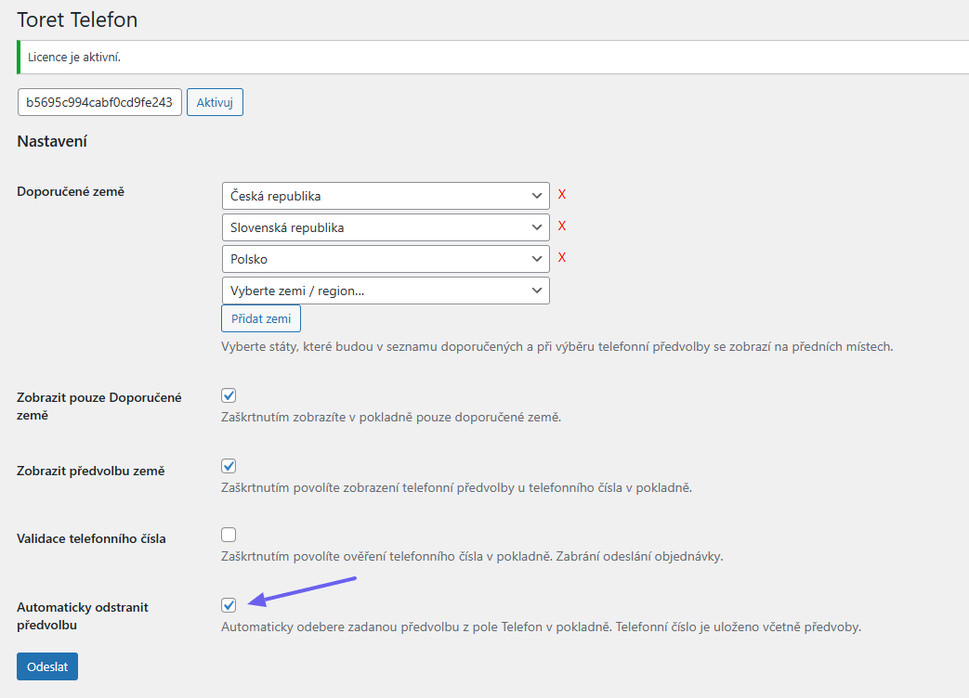Open the Polsko country dropdown
The width and height of the screenshot is (969, 698).
tap(386, 259)
